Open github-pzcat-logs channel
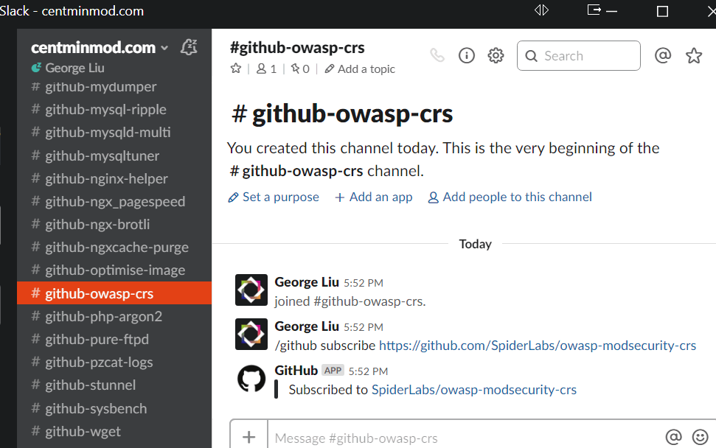Image resolution: width=716 pixels, height=448 pixels. [114, 363]
